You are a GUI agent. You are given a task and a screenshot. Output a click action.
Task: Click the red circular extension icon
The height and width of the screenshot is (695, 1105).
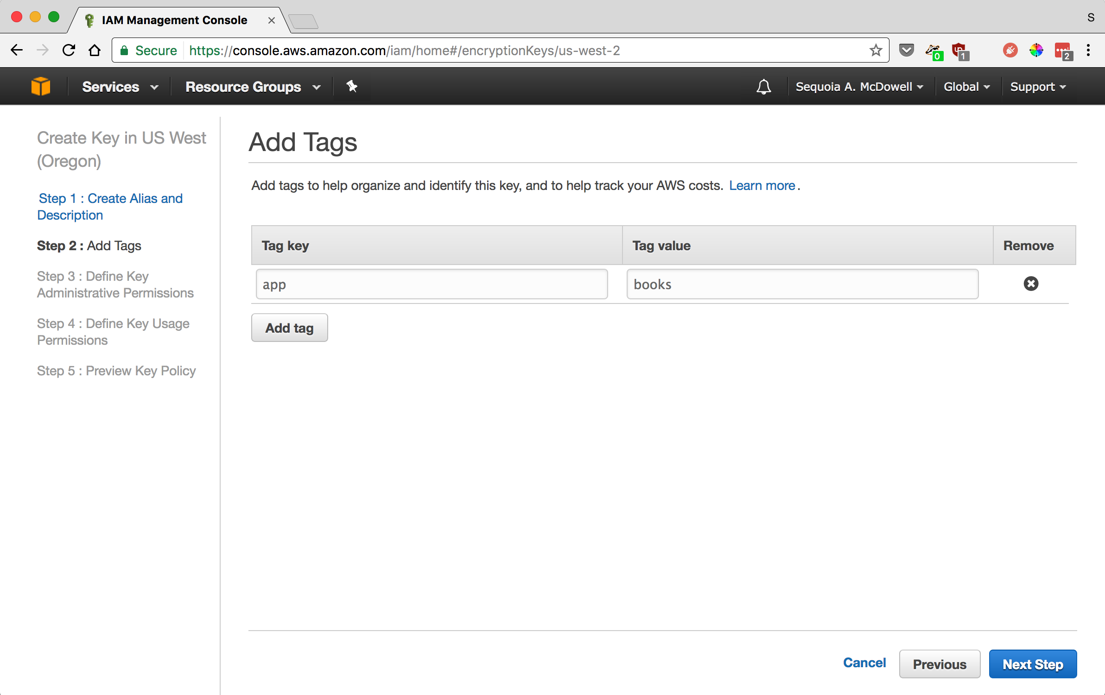coord(1010,50)
